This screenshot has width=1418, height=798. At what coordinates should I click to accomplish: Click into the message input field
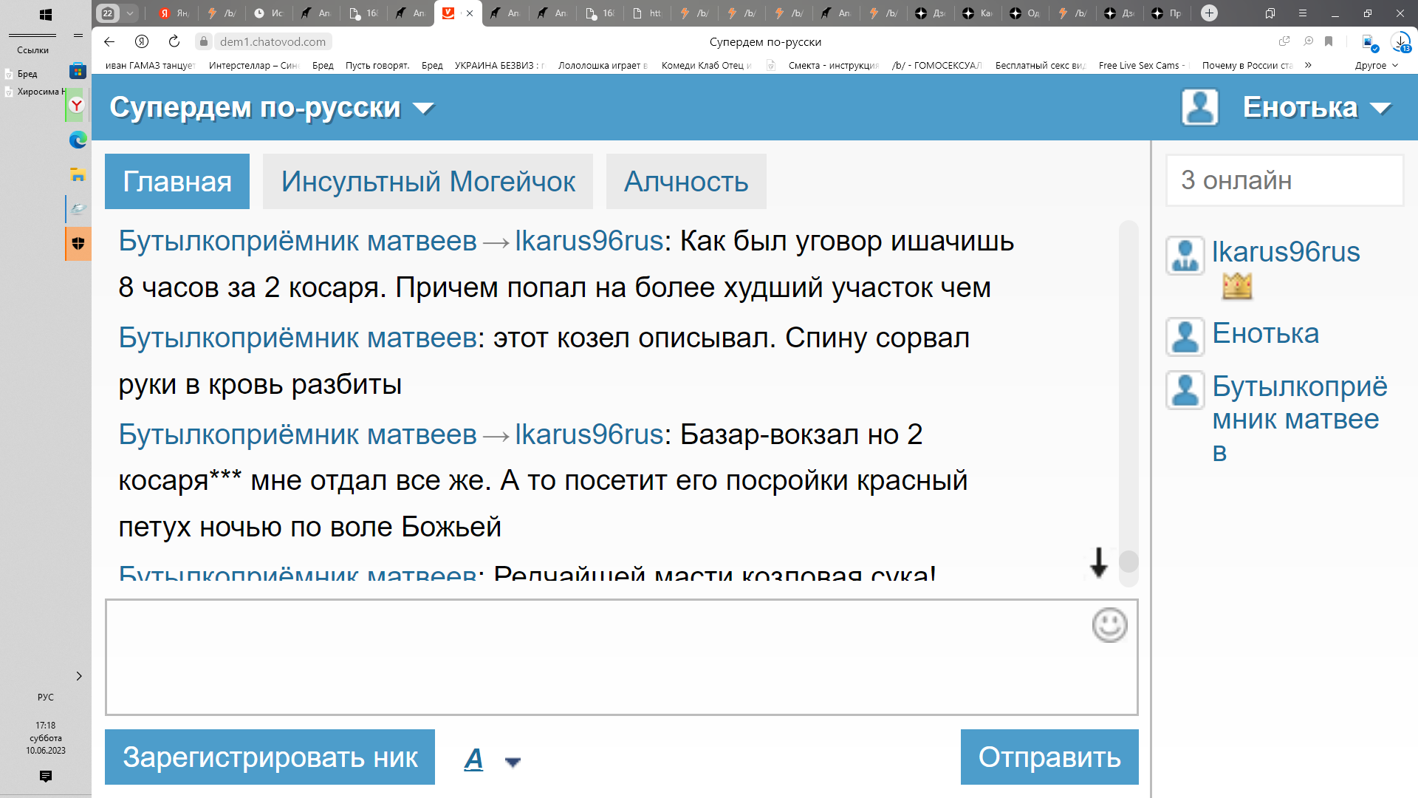click(x=591, y=657)
